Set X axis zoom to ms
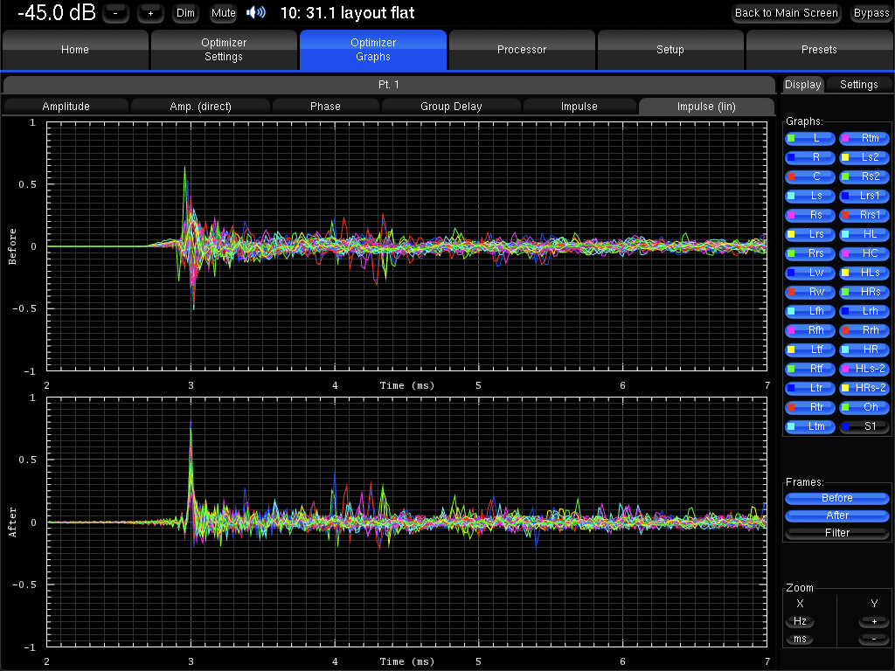The image size is (895, 671). [x=800, y=639]
